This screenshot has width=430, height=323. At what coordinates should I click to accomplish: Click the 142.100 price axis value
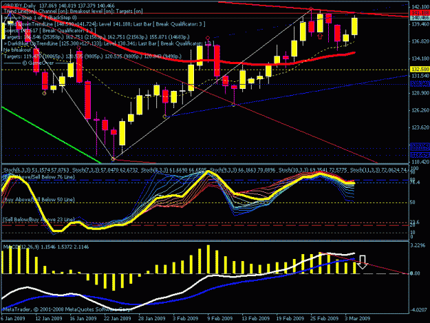pyautogui.click(x=420, y=7)
